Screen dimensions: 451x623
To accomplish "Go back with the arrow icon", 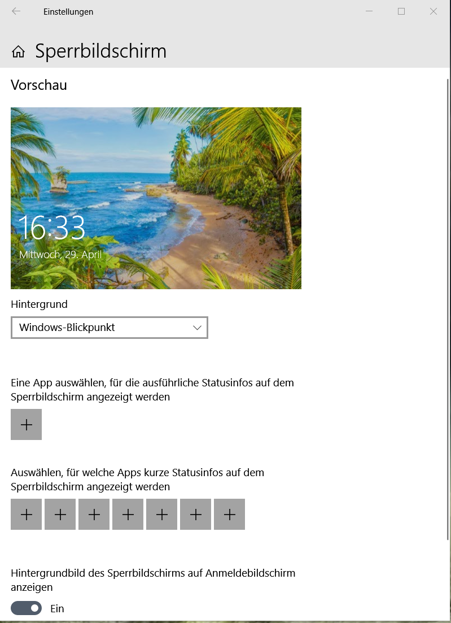I will (x=16, y=11).
